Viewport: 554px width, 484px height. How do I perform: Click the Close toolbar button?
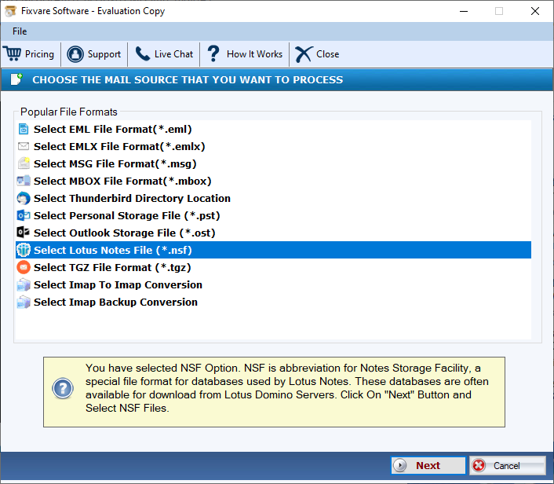coord(317,54)
